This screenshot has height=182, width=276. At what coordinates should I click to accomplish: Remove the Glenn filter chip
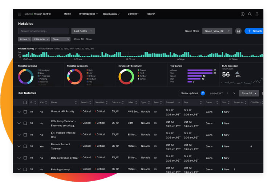[68, 39]
